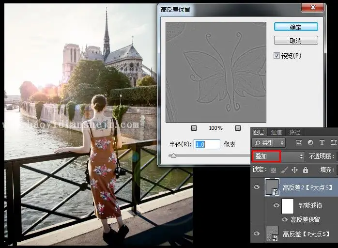338x248 pixels.
Task: Click the 确定 button in the High Pass dialog
Action: tap(296, 27)
